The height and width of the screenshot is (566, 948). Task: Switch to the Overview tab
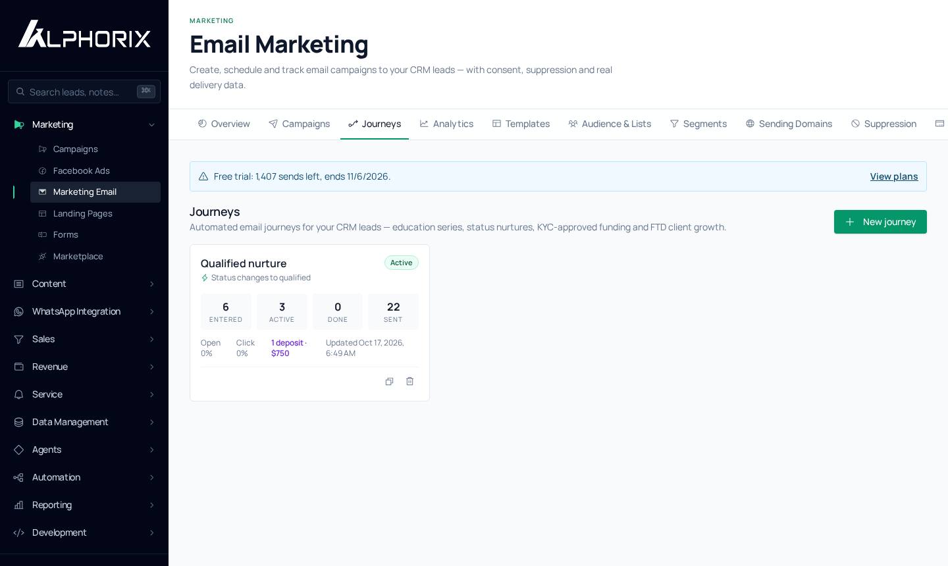coord(224,124)
